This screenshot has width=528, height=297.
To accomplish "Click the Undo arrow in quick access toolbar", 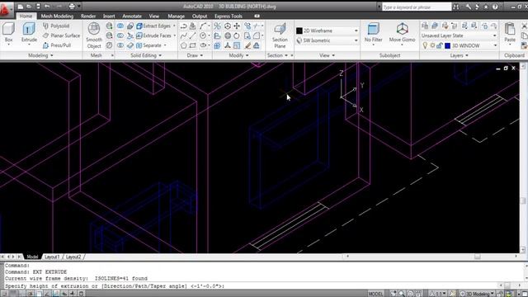I will (47, 7).
